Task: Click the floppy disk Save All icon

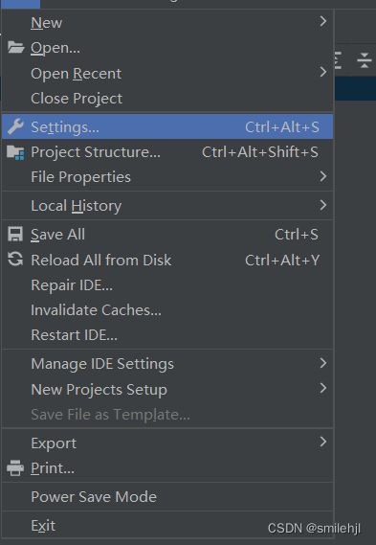Action: point(15,235)
